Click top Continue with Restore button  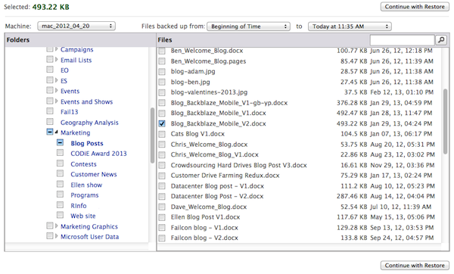[415, 7]
